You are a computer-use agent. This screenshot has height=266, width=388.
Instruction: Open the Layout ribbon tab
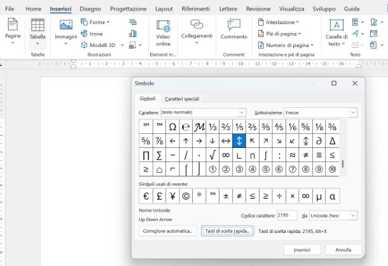click(x=163, y=9)
